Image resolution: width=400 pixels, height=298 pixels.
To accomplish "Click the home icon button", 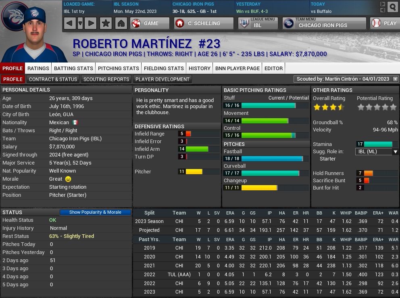I will 121,23.
